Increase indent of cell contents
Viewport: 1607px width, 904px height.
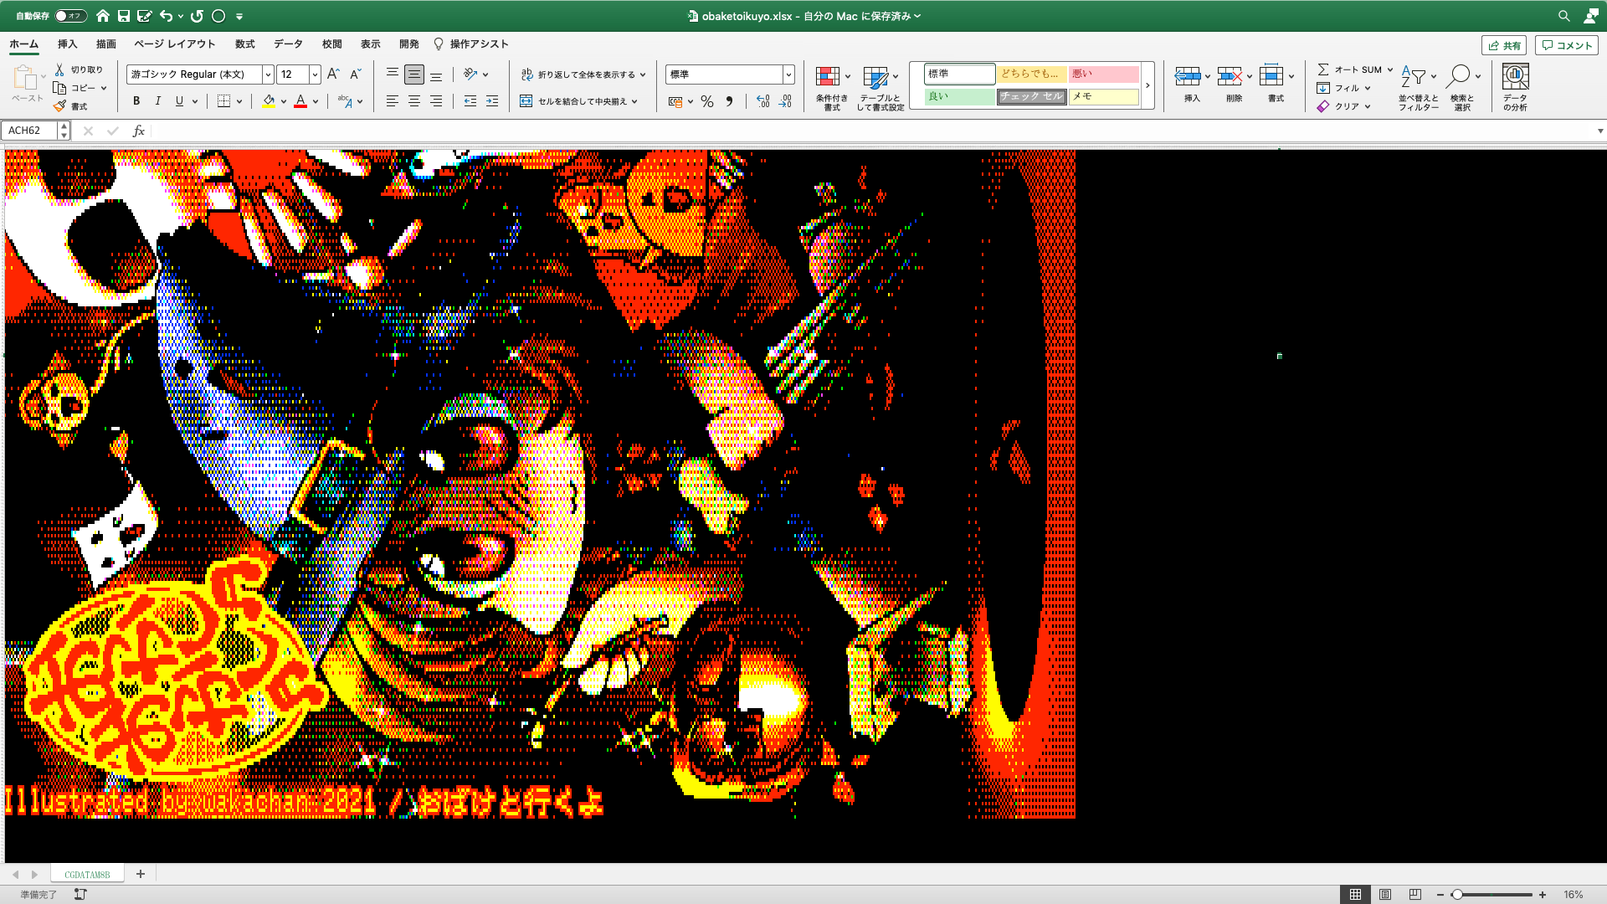[492, 101]
